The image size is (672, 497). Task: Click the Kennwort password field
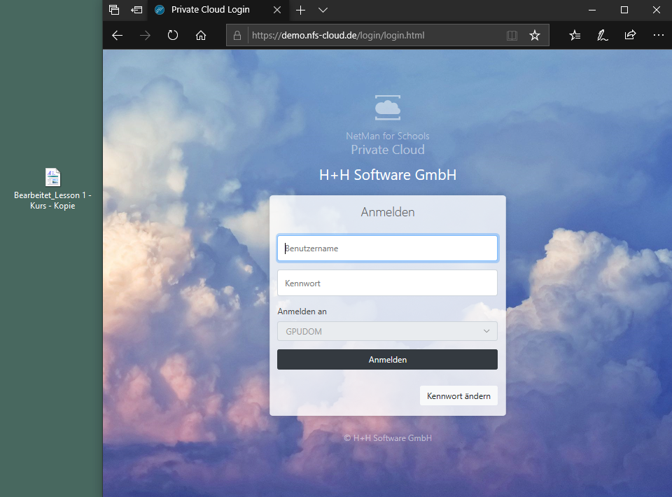pos(387,283)
